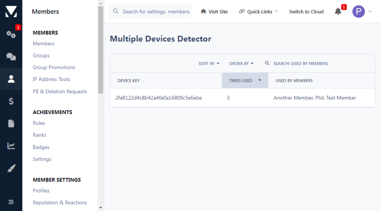The width and height of the screenshot is (381, 211).
Task: Toggle the hamburger menu at sidebar bottom
Action: tap(11, 201)
